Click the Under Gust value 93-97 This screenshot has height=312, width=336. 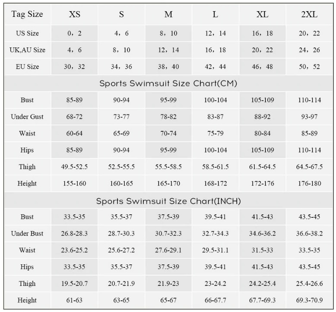coord(309,117)
